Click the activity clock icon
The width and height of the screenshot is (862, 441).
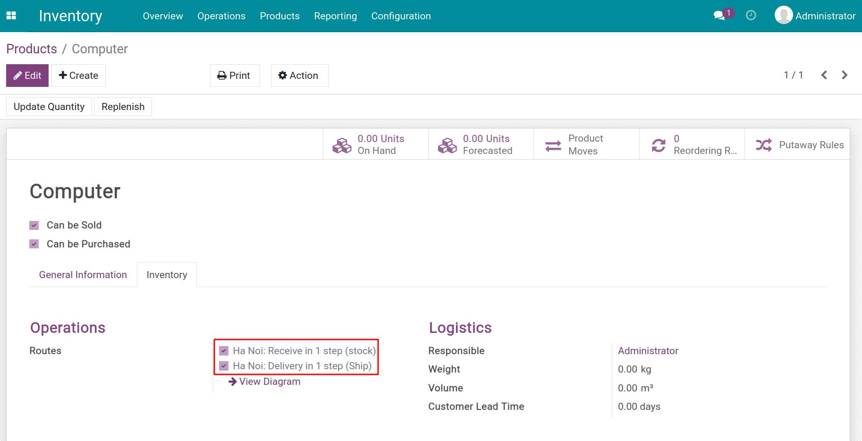tap(751, 15)
